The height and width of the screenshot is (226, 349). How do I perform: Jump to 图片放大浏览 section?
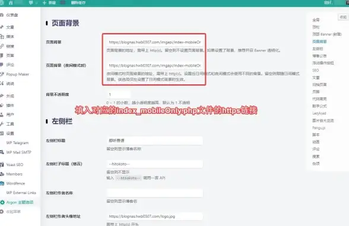[323, 120]
